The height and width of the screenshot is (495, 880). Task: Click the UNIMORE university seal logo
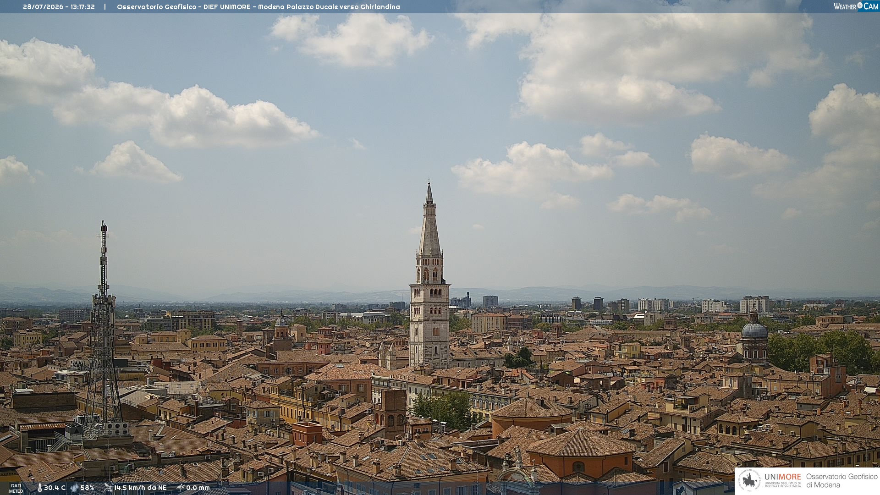[750, 481]
